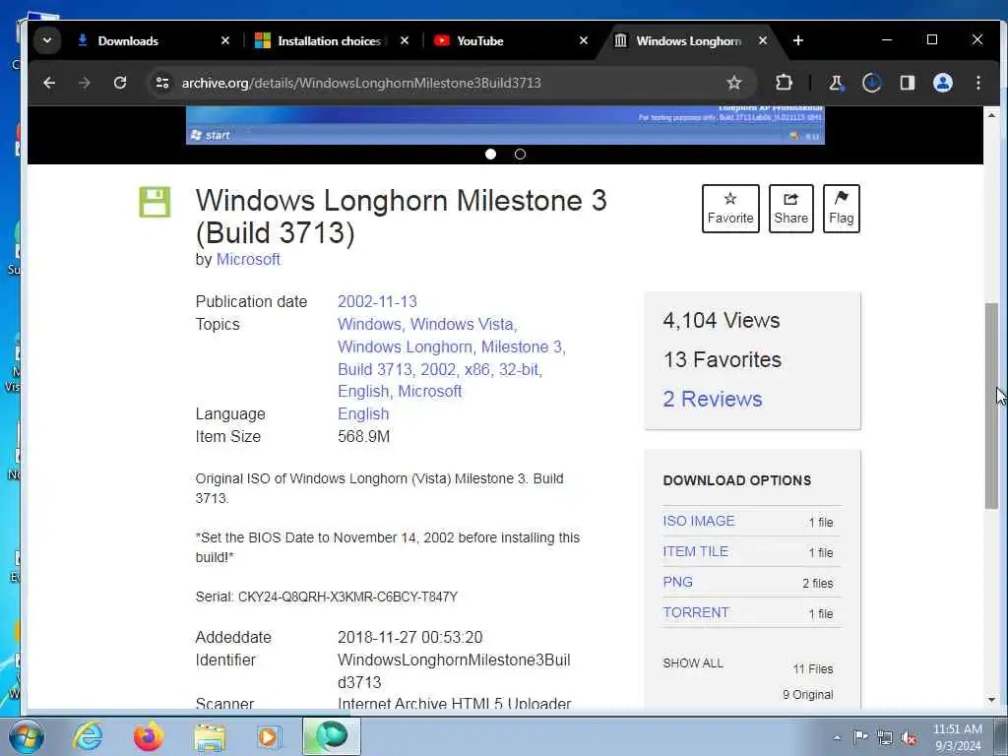This screenshot has height=756, width=1008.
Task: Launch Internet Explorer from taskbar
Action: tap(88, 736)
